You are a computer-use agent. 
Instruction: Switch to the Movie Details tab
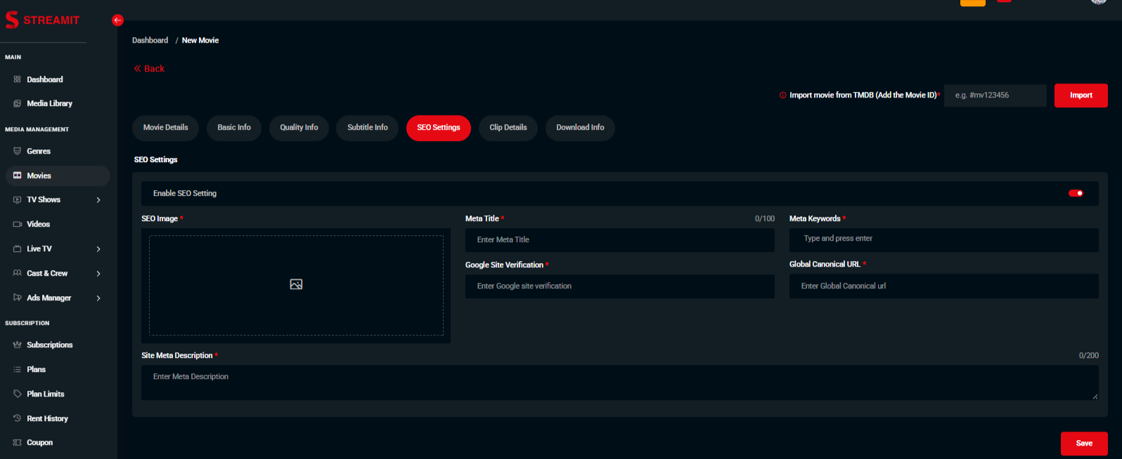coord(165,128)
